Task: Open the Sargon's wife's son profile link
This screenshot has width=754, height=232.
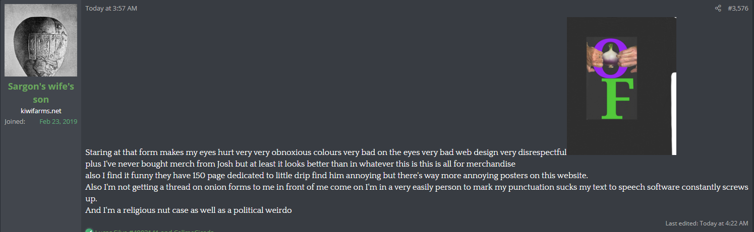Action: point(41,93)
